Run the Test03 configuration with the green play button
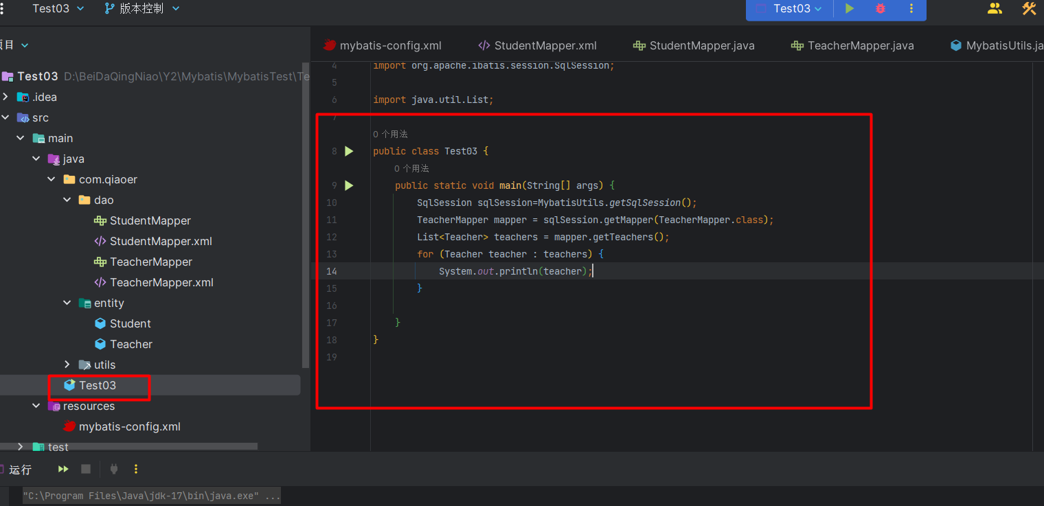This screenshot has width=1044, height=506. coord(850,9)
